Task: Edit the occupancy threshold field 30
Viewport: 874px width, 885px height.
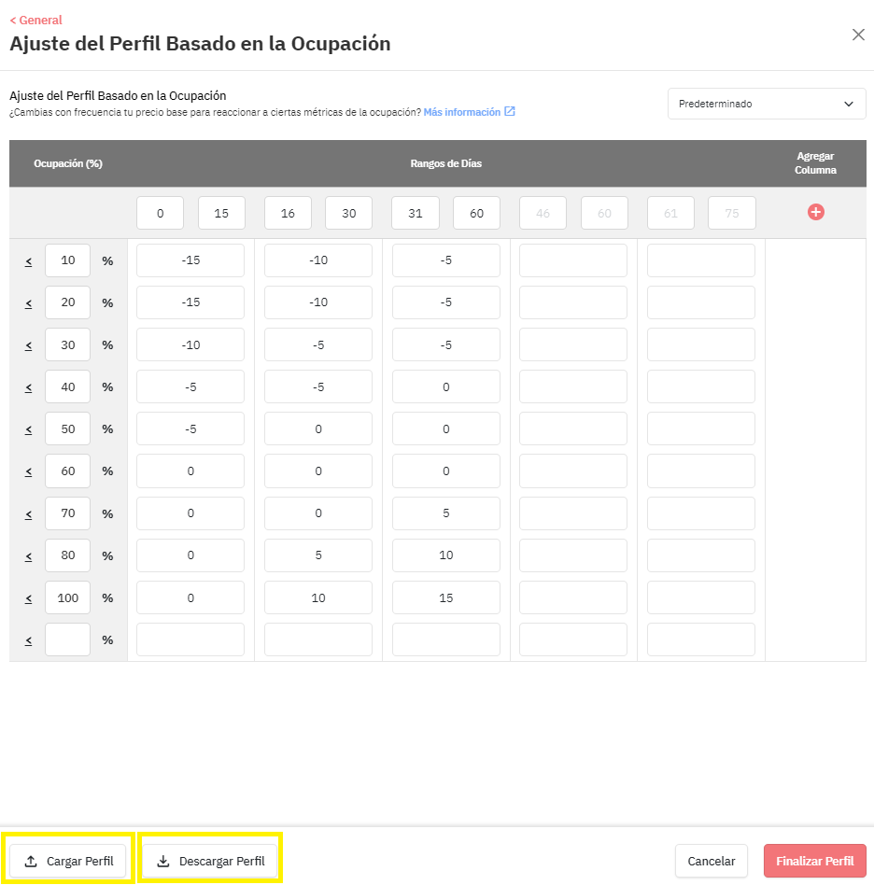Action: pos(68,344)
